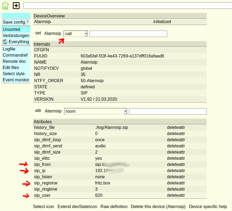The height and width of the screenshot is (211, 232).
Task: Click deleteattr for sip_registrar
Action: (x=176, y=183)
